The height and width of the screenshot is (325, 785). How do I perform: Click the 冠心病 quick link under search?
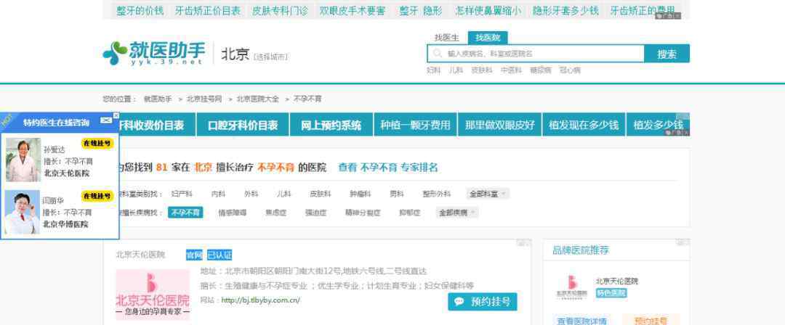[571, 70]
